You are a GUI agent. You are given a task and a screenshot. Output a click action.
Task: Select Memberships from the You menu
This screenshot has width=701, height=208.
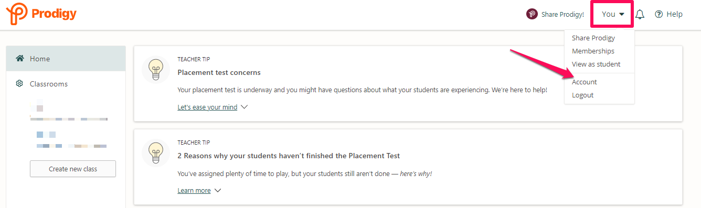tap(593, 51)
